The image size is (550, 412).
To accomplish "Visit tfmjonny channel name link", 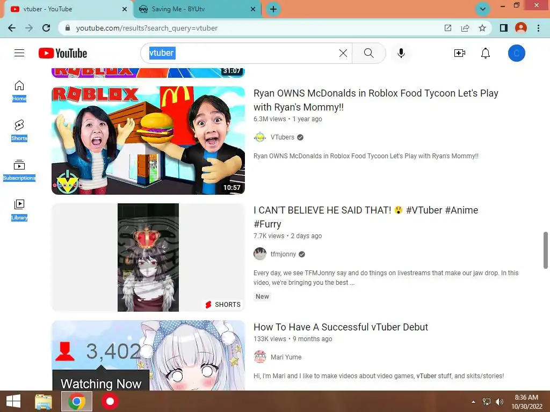I will pos(283,254).
